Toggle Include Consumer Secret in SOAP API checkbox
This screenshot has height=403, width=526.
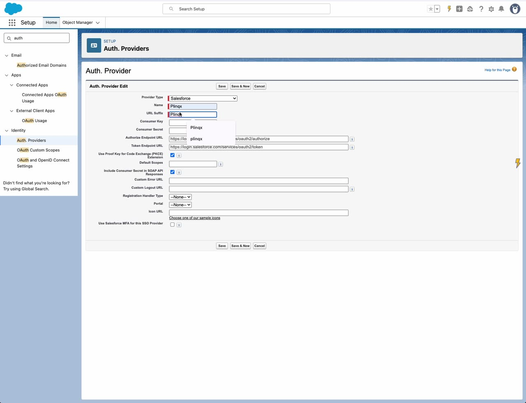click(x=173, y=172)
